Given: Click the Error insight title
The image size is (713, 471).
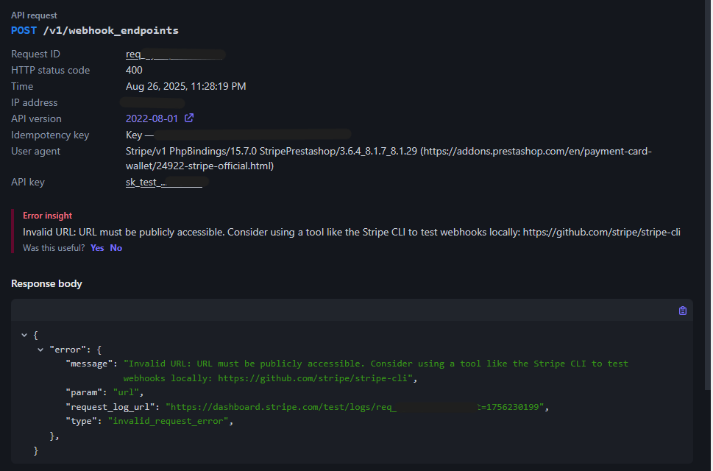Looking at the screenshot, I should [x=47, y=216].
